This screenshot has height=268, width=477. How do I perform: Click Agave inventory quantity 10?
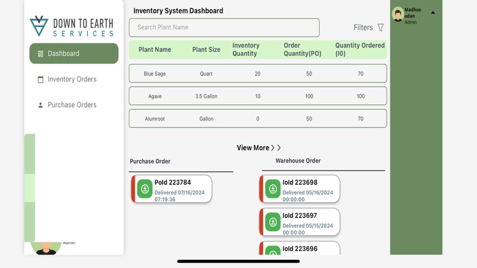[258, 97]
